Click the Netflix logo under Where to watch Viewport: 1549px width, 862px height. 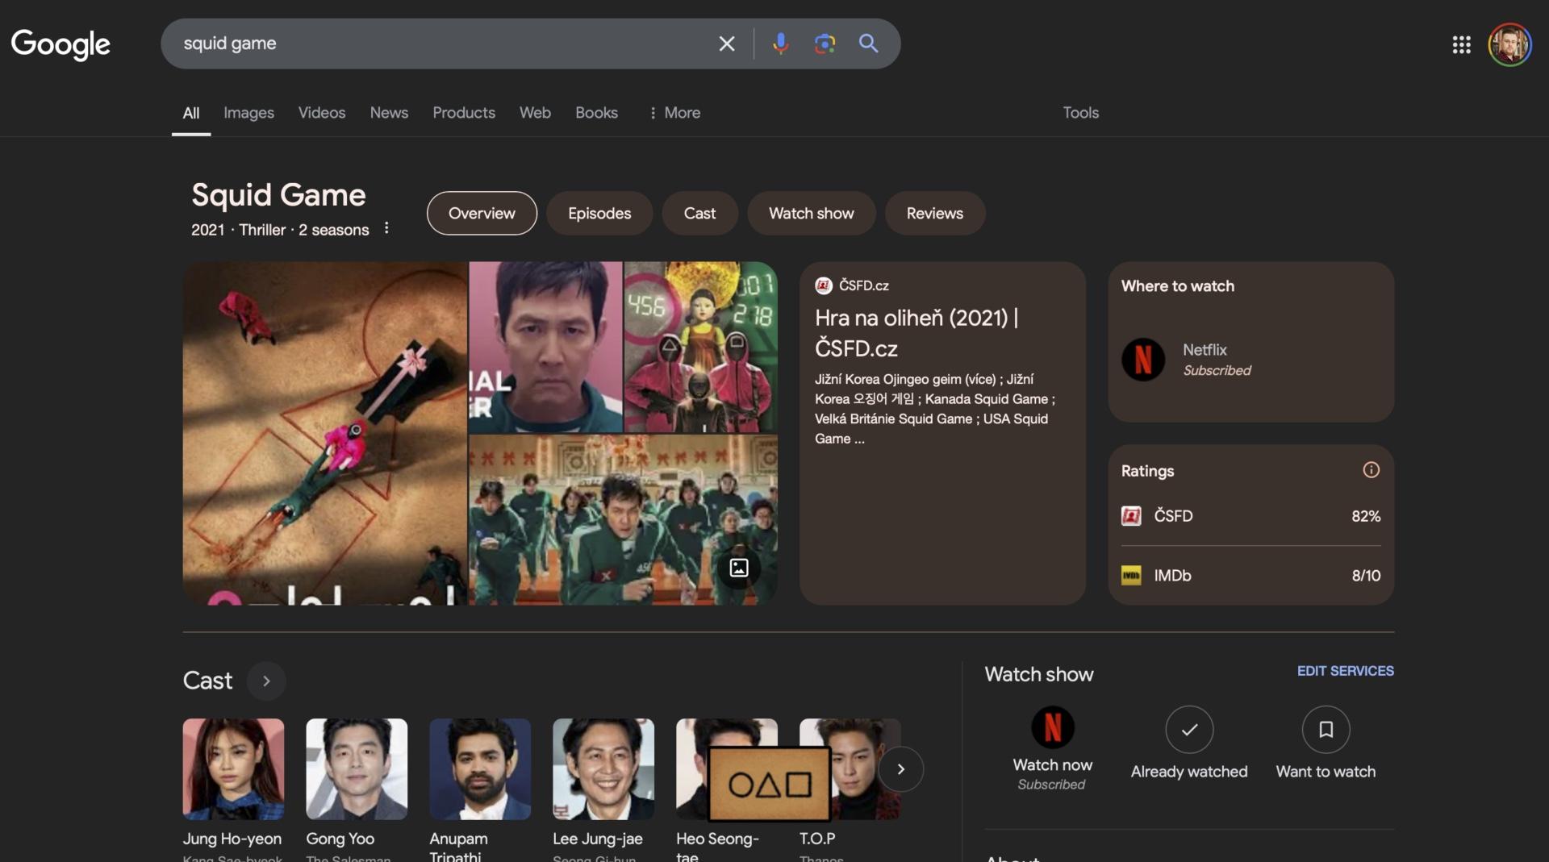pos(1143,359)
